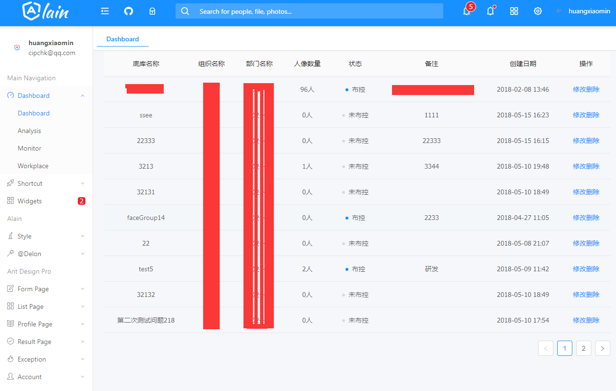Click the second bell icon in header
The image size is (616, 391).
490,11
